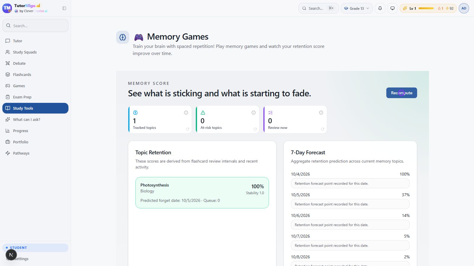The image size is (474, 266).
Task: Open Flashcards in the sidebar
Action: (35, 74)
